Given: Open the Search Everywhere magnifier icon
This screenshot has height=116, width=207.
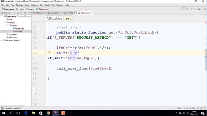Looking at the screenshot, I should [205, 9].
